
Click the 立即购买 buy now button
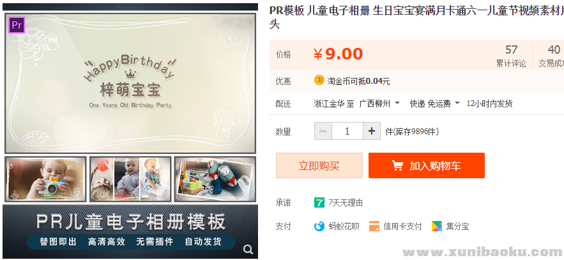[319, 165]
